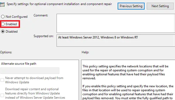Viewport: 175px width, 100px height.
Task: Select the Disabled radio button
Action: (x=3, y=32)
